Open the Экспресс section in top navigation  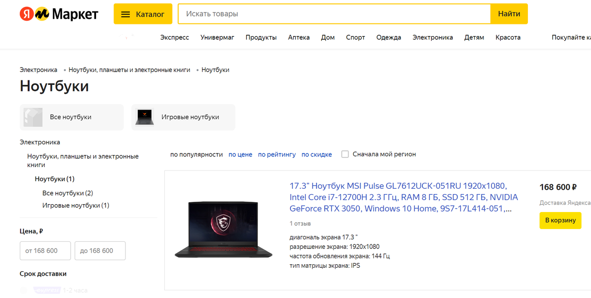pos(175,37)
